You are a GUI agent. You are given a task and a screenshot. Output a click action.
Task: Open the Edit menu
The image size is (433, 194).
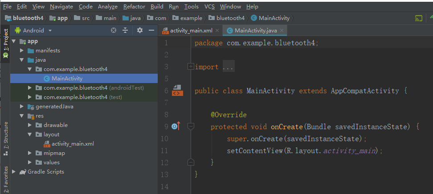pos(22,6)
